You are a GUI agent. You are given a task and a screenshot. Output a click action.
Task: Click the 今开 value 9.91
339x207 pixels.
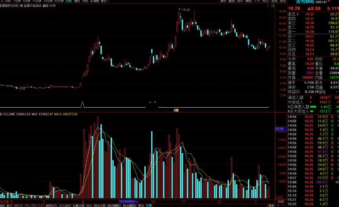pyautogui.click(x=310, y=59)
